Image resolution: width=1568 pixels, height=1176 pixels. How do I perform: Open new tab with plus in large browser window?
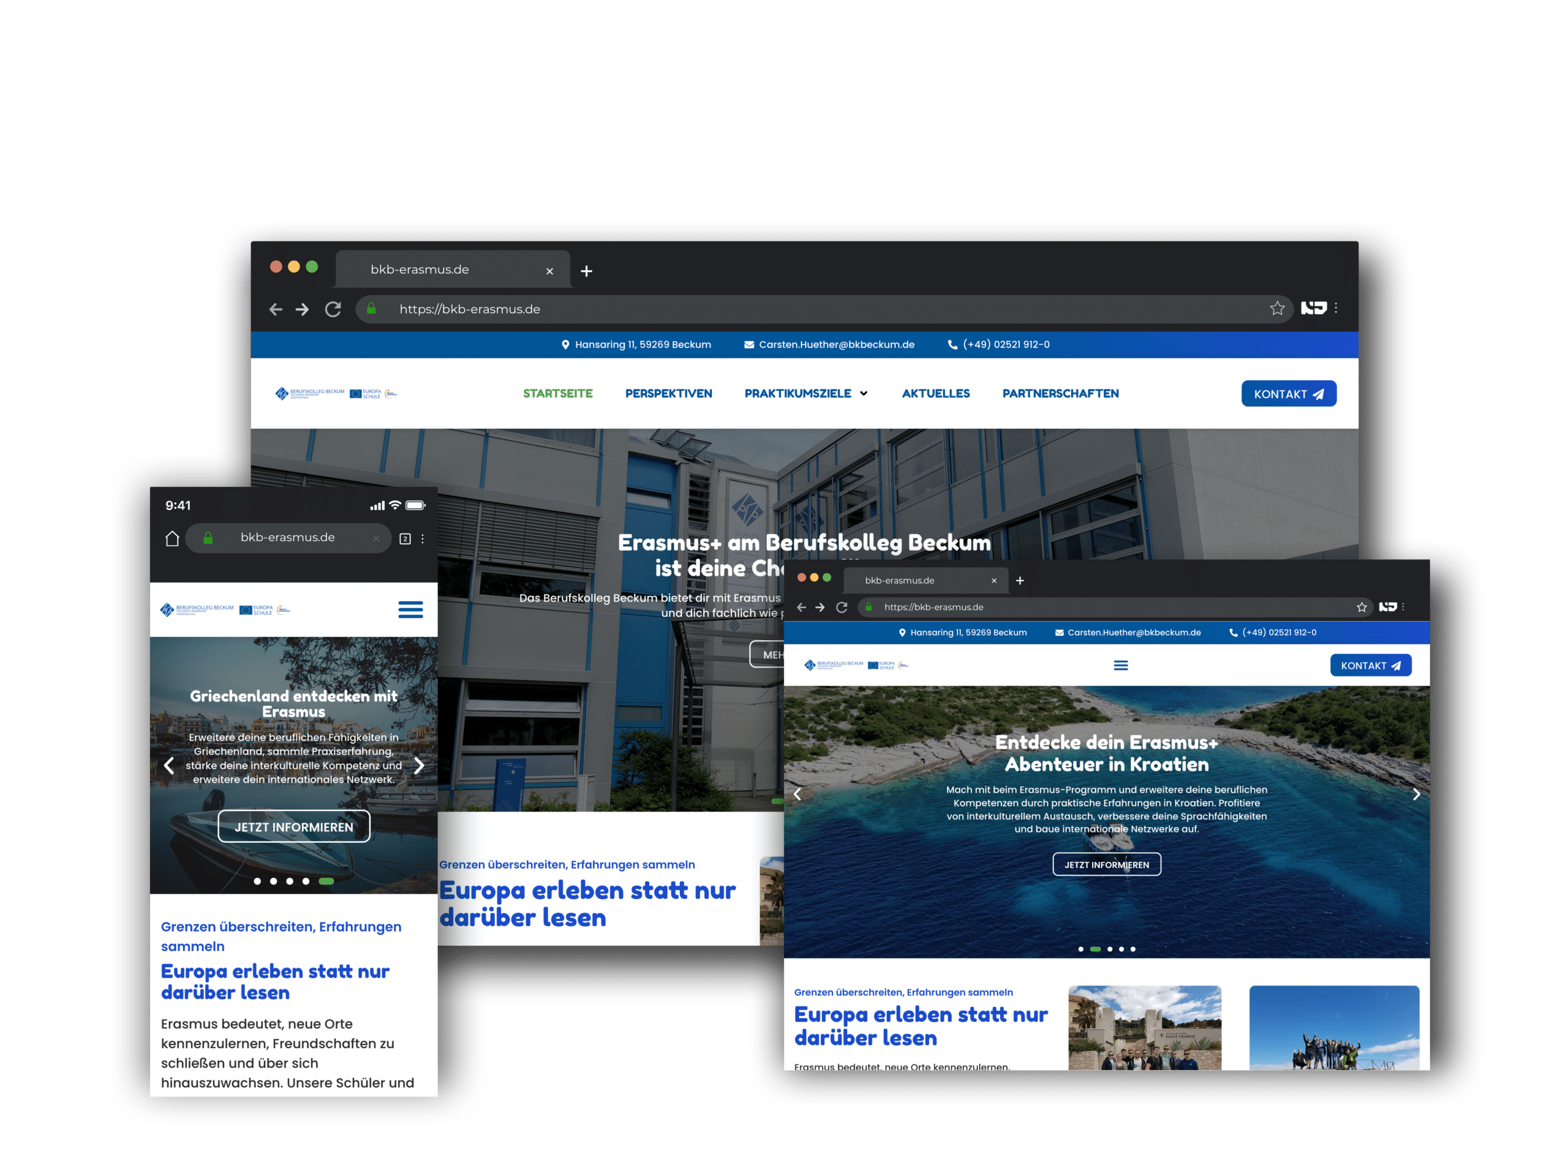(x=586, y=271)
